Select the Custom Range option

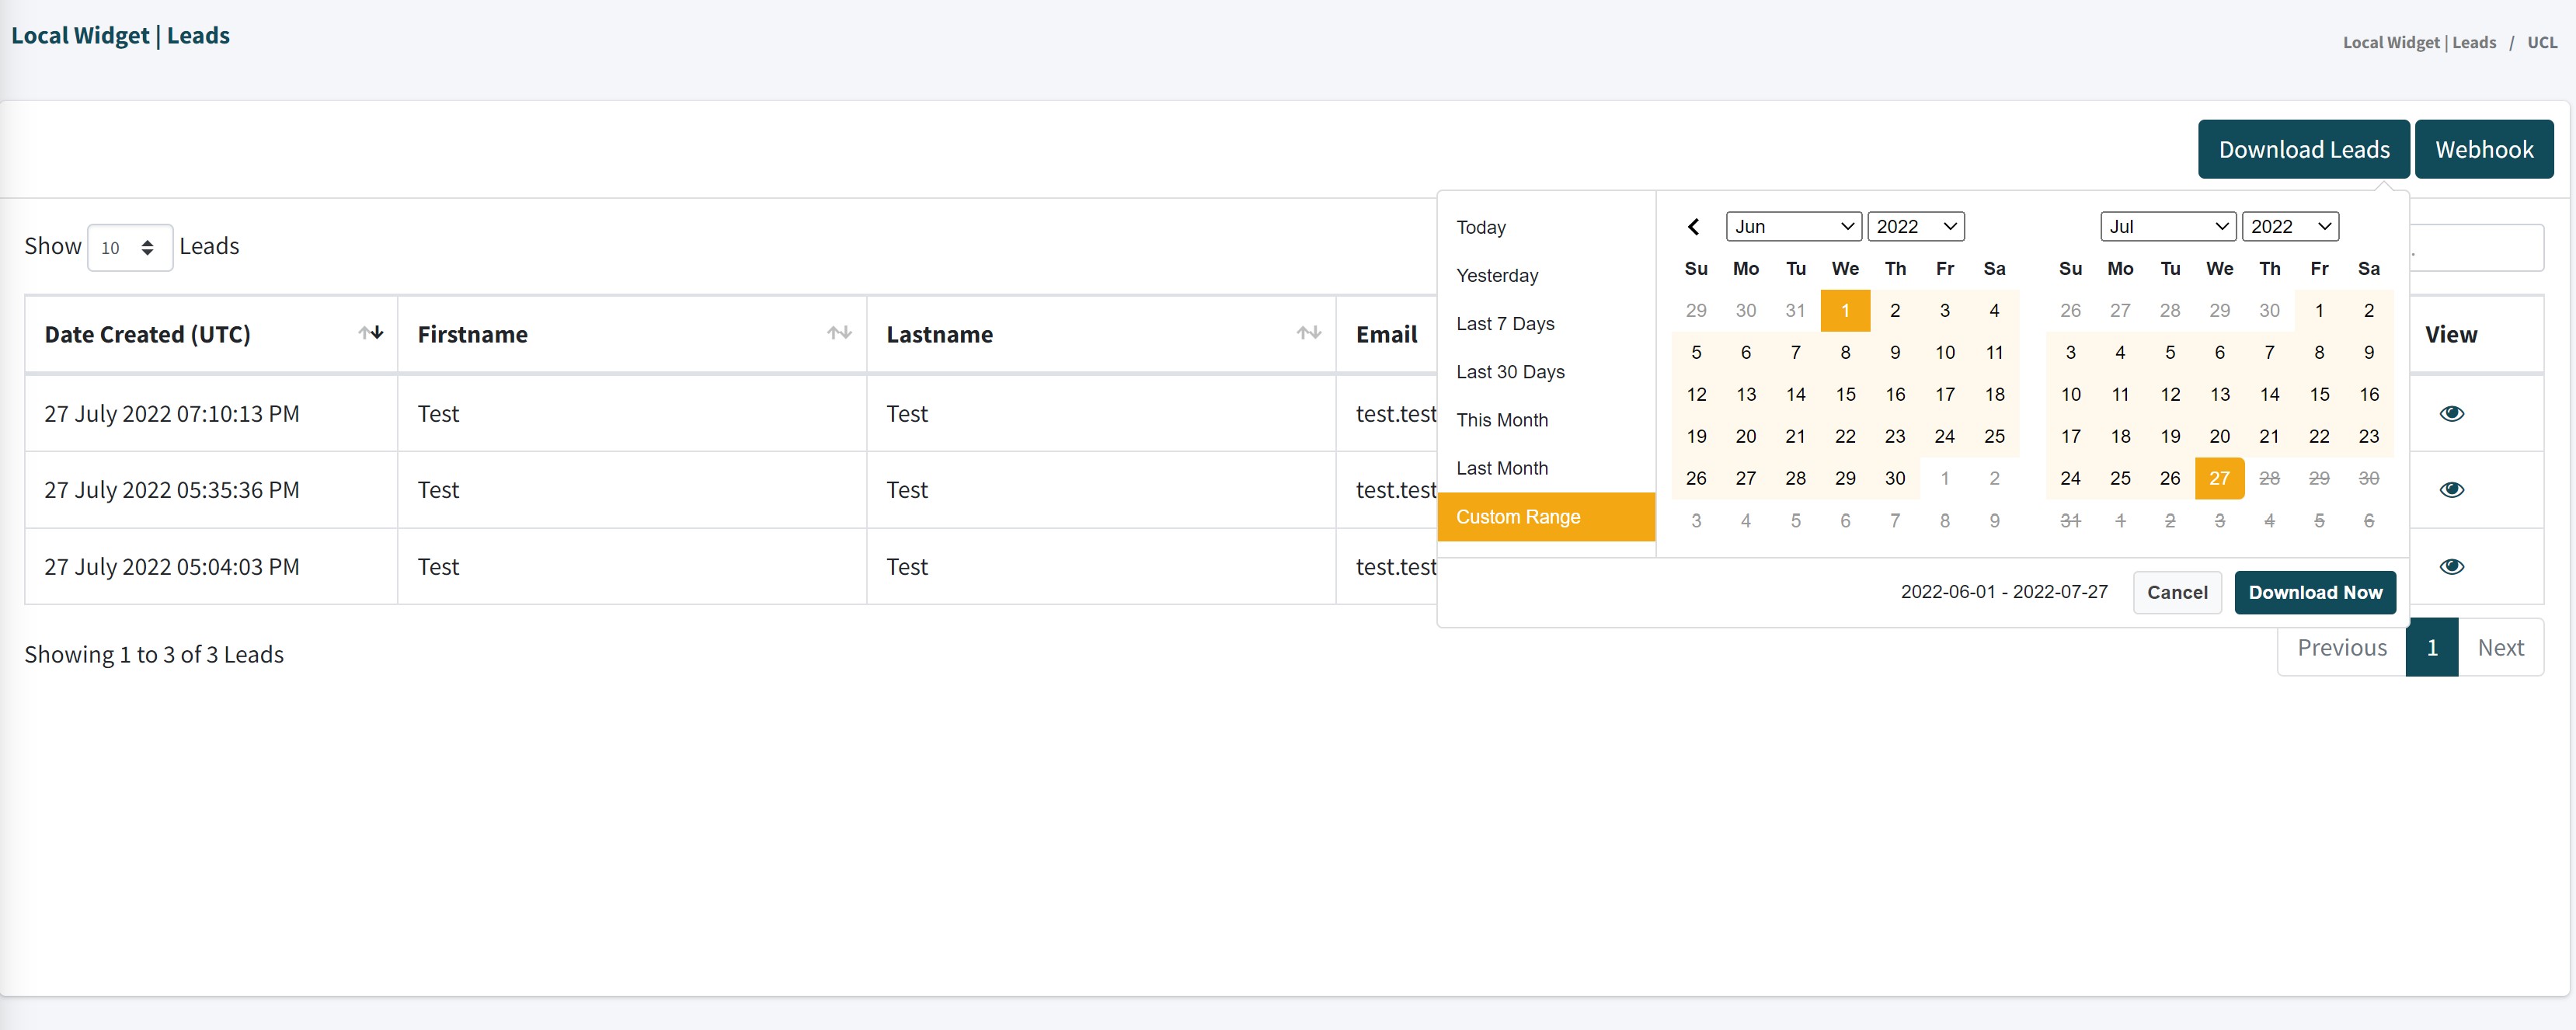point(1546,517)
